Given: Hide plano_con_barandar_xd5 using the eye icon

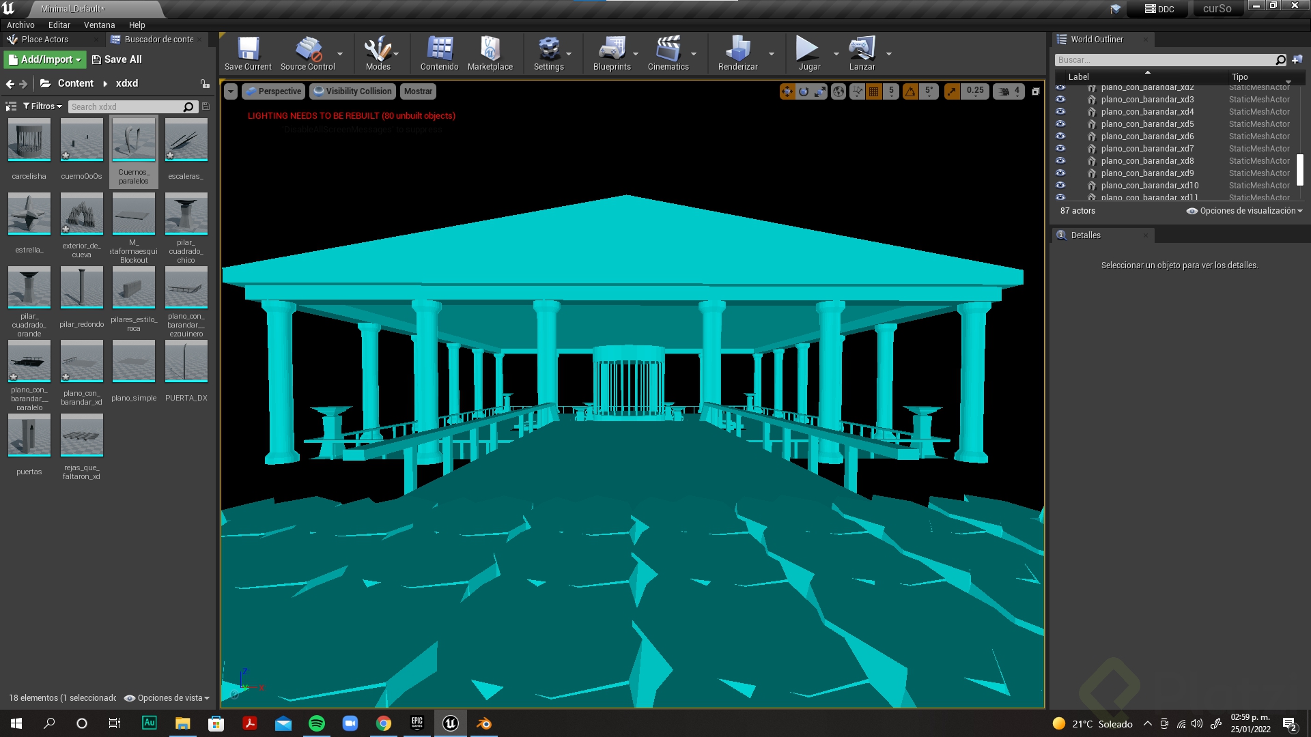Looking at the screenshot, I should (1060, 124).
